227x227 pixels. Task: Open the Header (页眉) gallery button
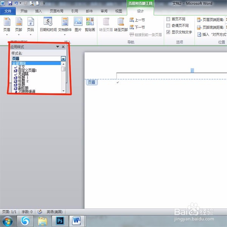[x=7, y=26]
